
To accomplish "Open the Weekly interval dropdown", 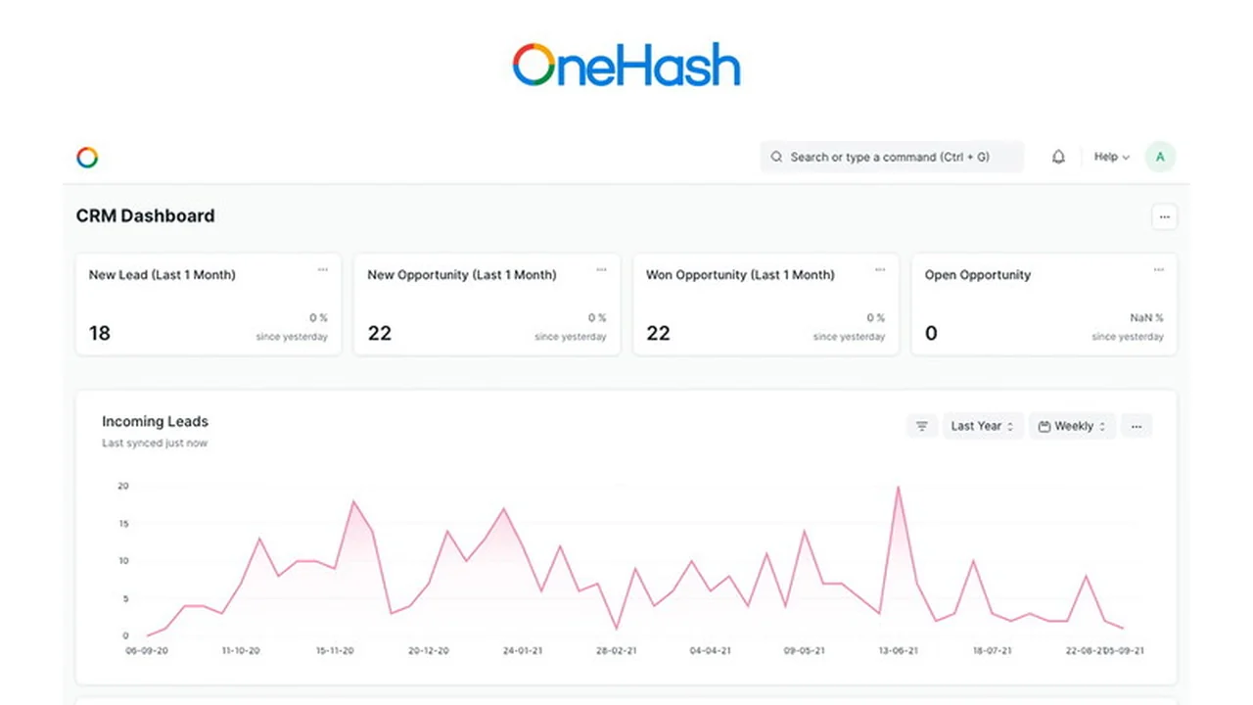I will 1072,426.
